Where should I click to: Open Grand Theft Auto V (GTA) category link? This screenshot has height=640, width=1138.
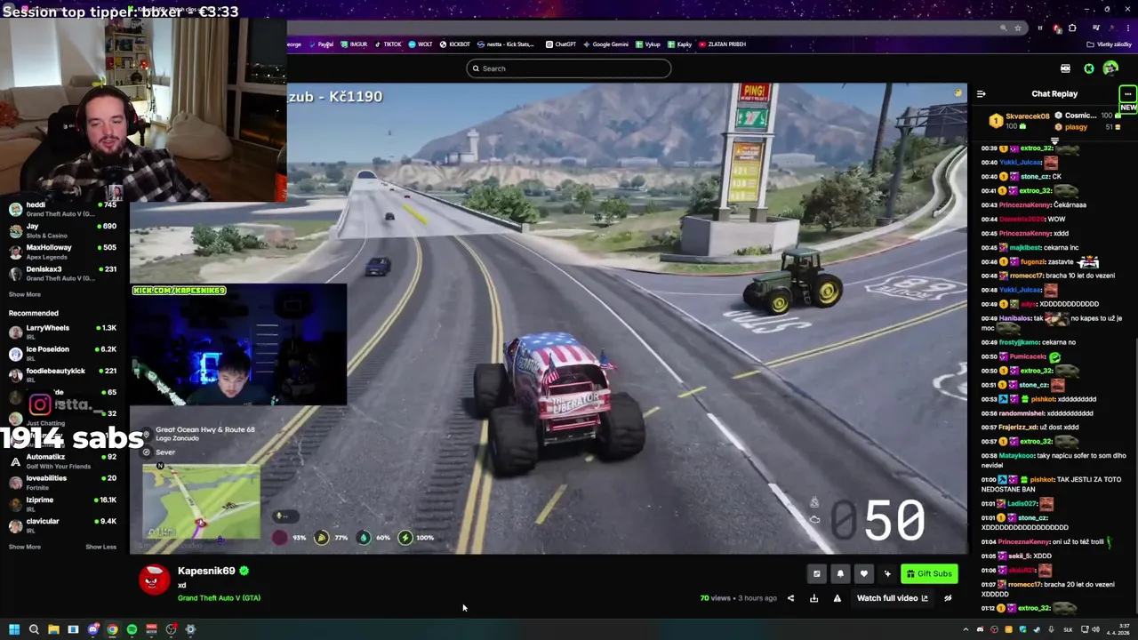(219, 598)
